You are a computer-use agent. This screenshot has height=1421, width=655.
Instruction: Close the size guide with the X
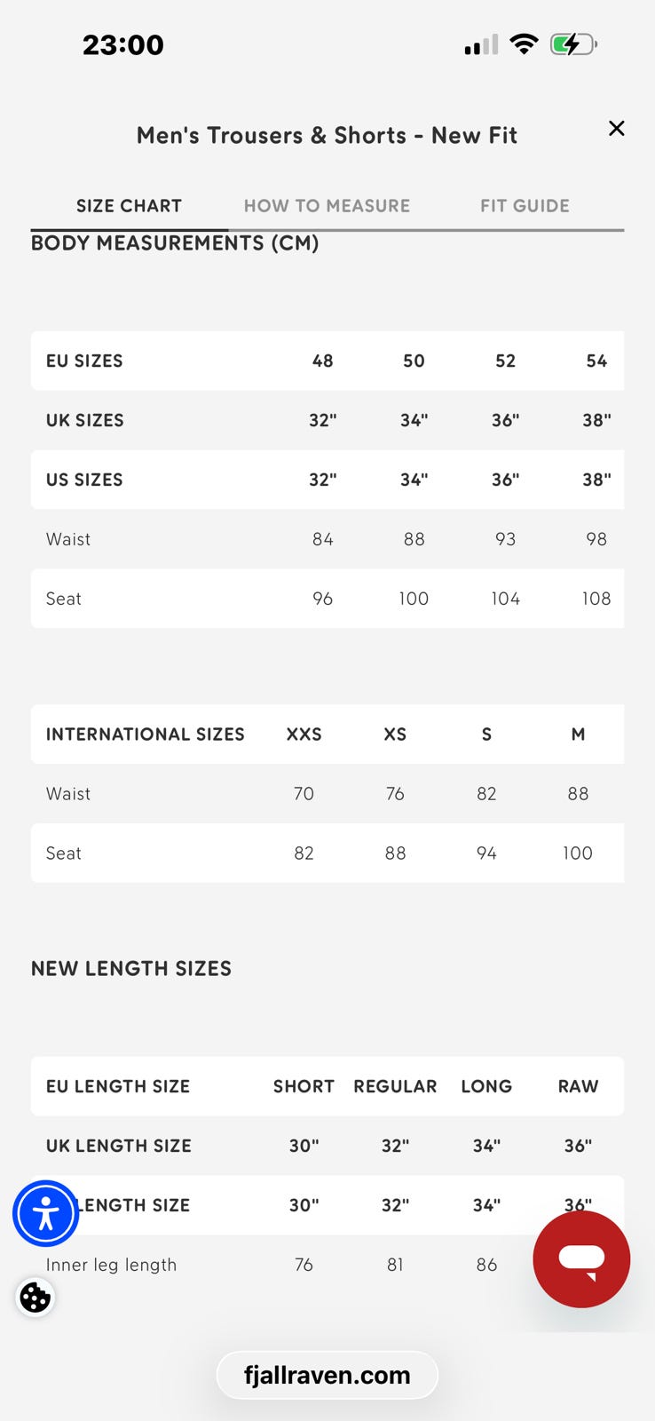click(616, 129)
